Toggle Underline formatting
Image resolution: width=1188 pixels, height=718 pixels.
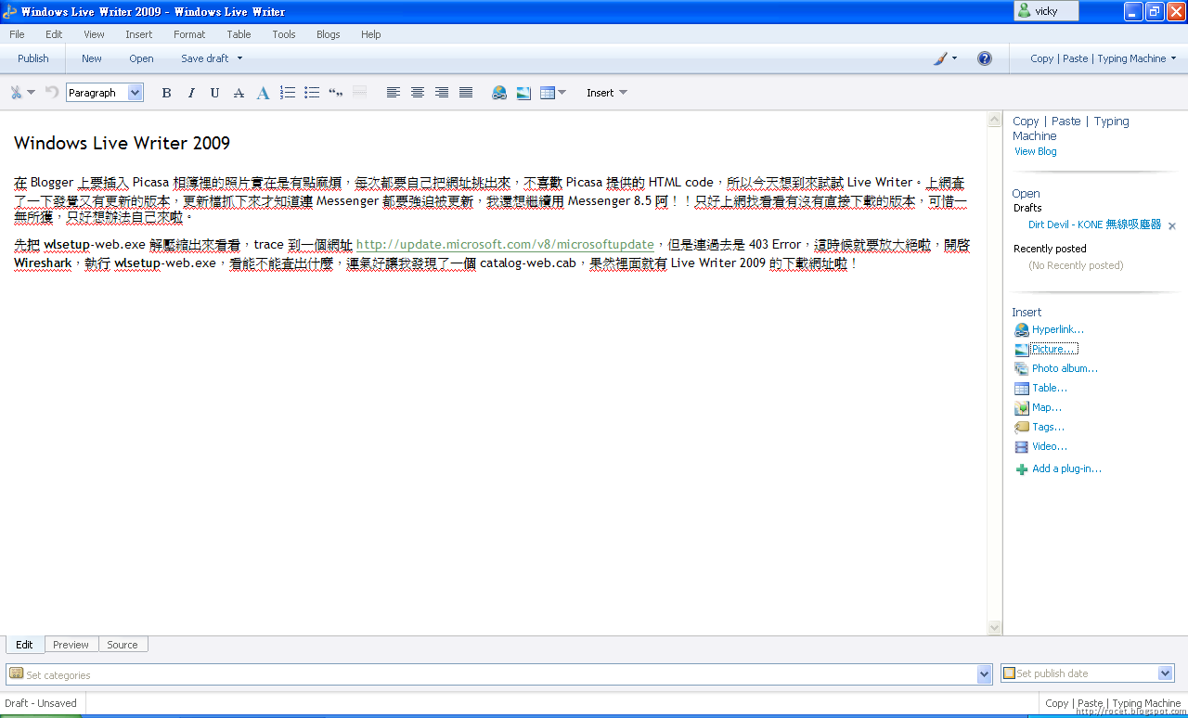(215, 93)
